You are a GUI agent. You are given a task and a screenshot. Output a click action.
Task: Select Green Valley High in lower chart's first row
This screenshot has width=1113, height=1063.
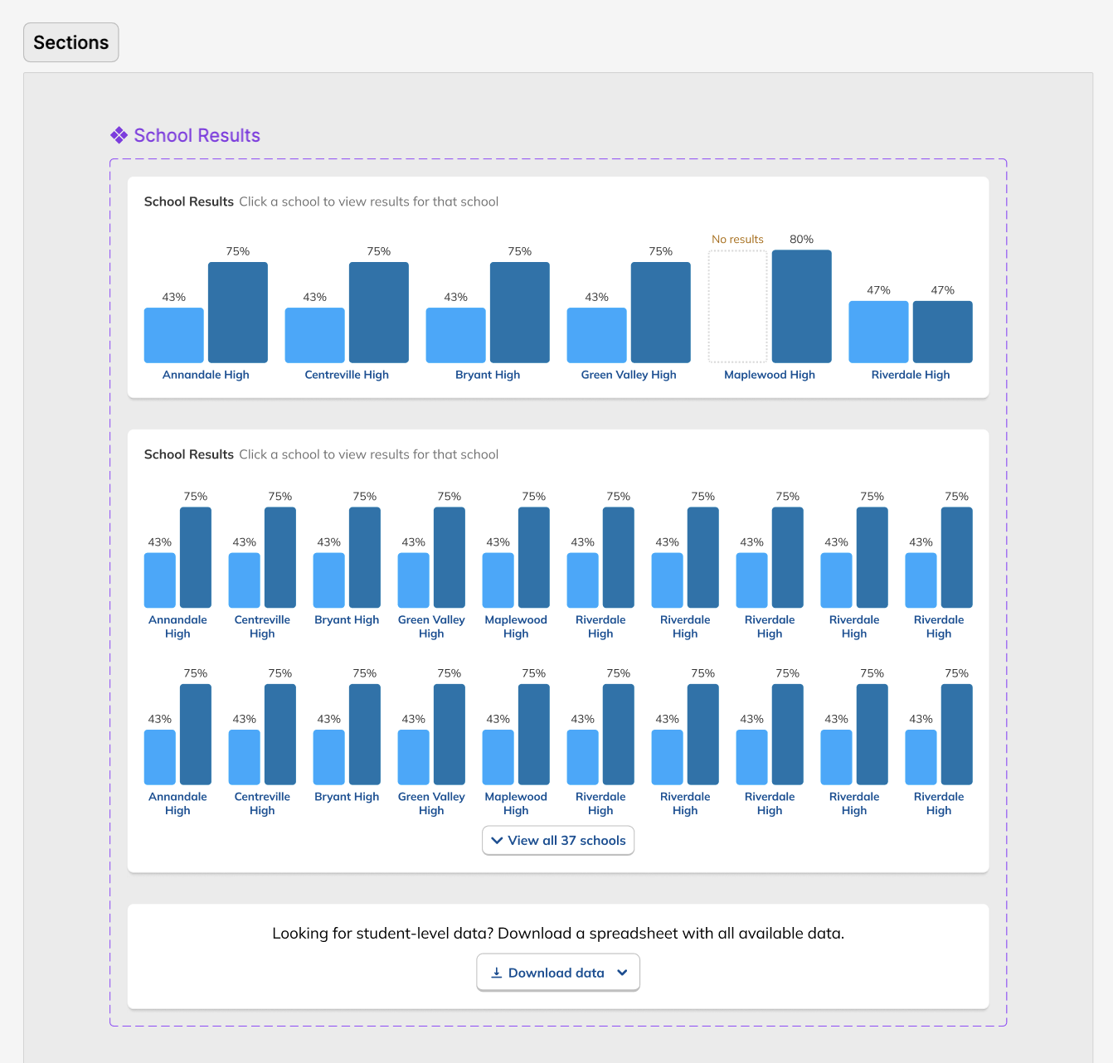[431, 626]
